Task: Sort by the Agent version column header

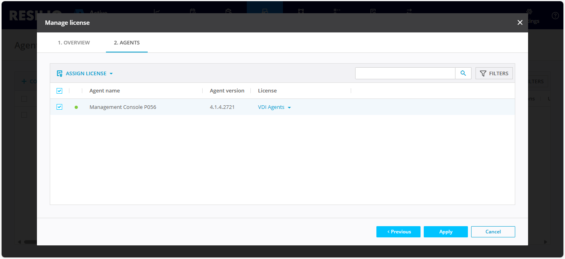Action: [227, 91]
